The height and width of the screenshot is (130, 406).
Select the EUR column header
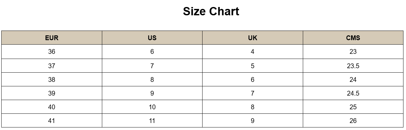[x=52, y=38]
